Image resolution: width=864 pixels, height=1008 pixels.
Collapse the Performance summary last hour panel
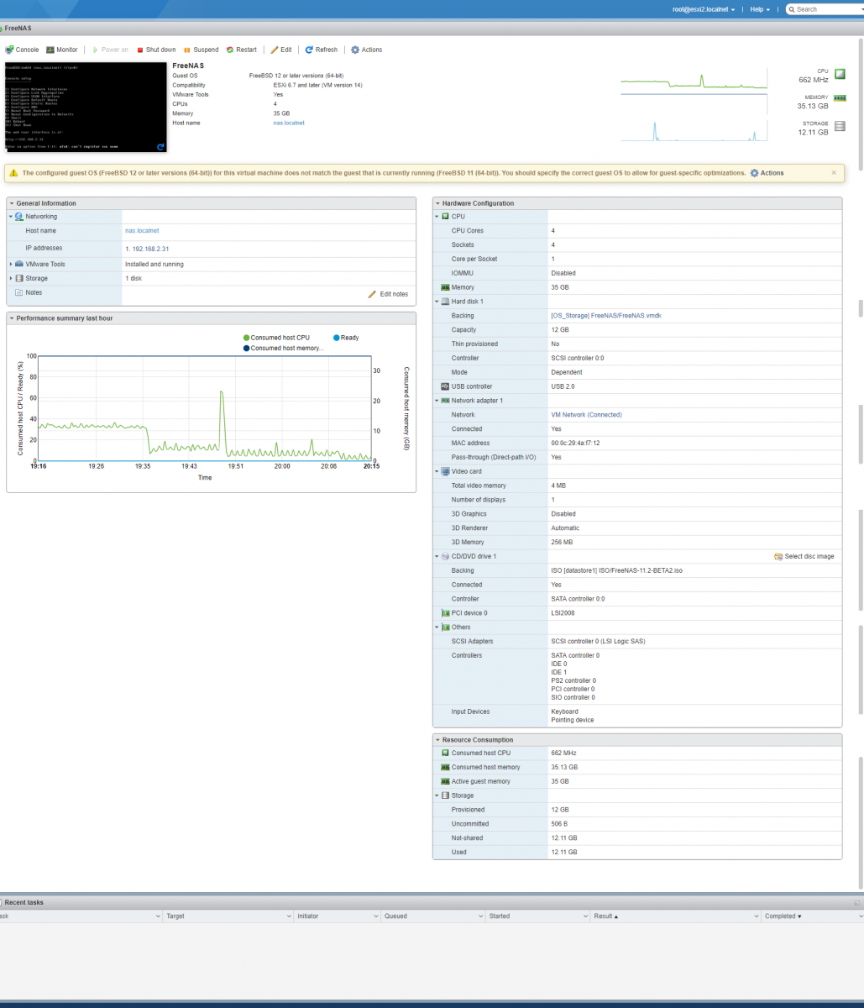[x=11, y=318]
